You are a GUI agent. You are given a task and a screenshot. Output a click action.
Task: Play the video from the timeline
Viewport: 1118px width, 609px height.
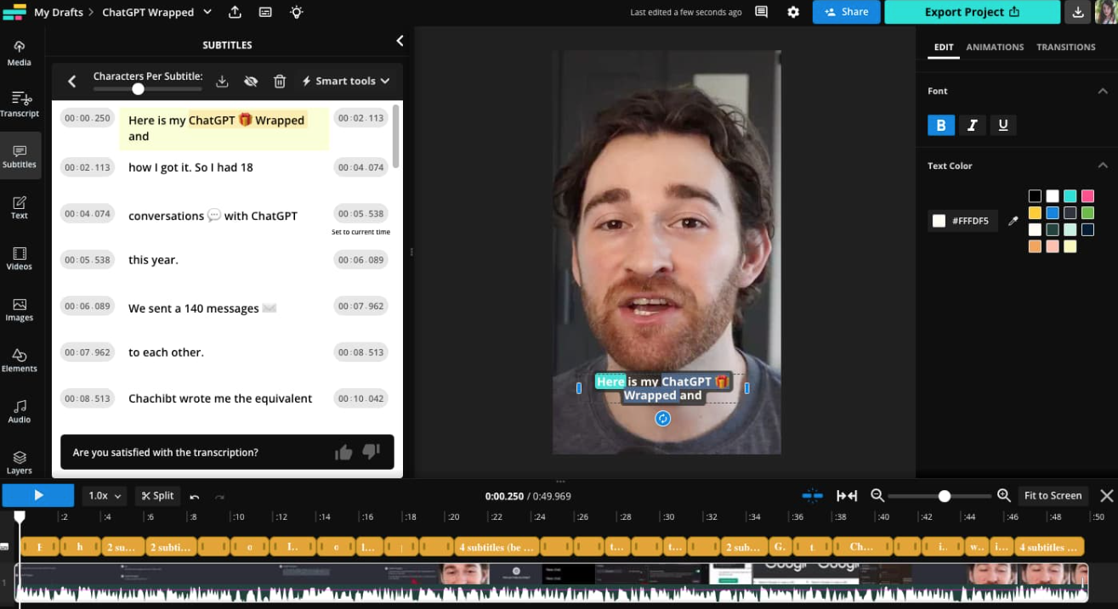coord(38,495)
